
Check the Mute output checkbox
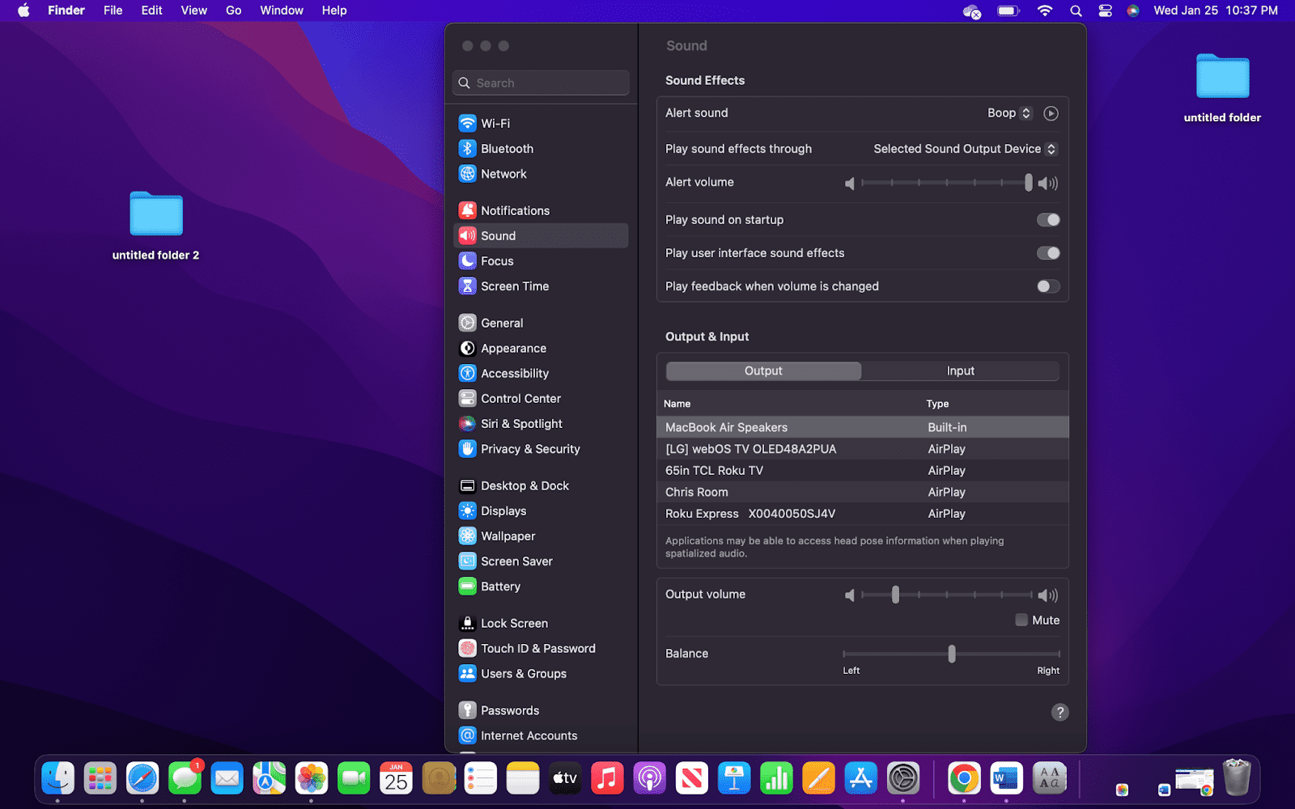click(1021, 620)
